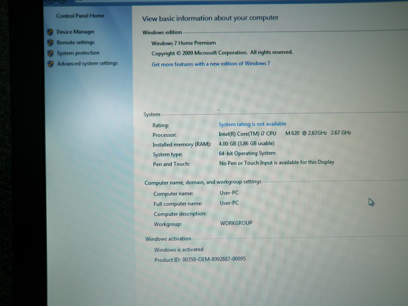Click the '4.00 GB (3.86 GB usable)' value
This screenshot has width=408, height=306.
[x=246, y=144]
